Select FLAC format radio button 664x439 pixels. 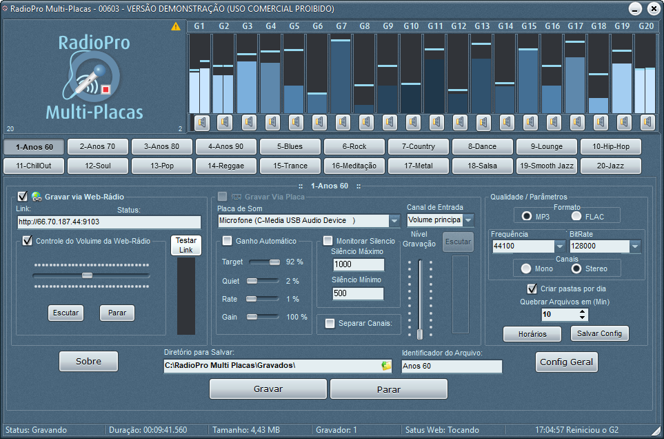[576, 216]
